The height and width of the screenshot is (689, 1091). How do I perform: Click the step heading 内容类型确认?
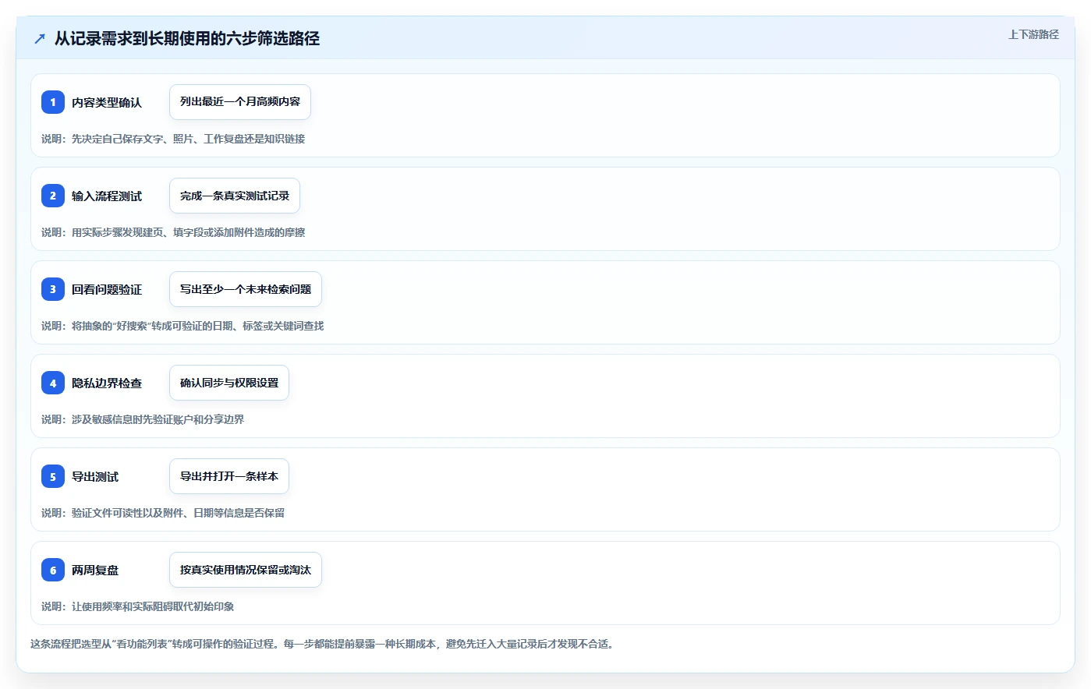point(107,102)
